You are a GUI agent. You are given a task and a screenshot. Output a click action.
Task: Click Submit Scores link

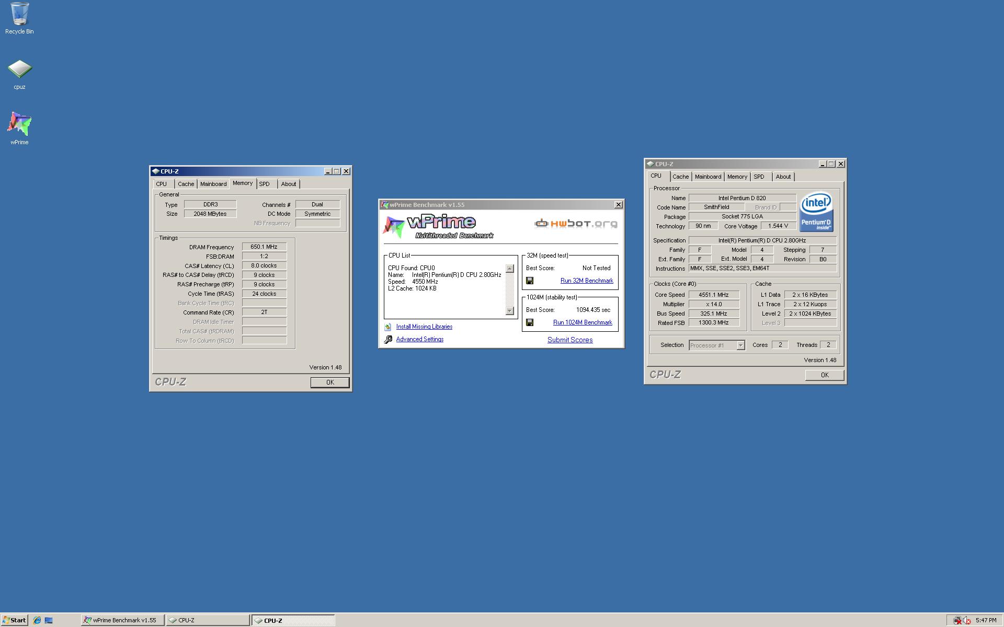click(570, 340)
